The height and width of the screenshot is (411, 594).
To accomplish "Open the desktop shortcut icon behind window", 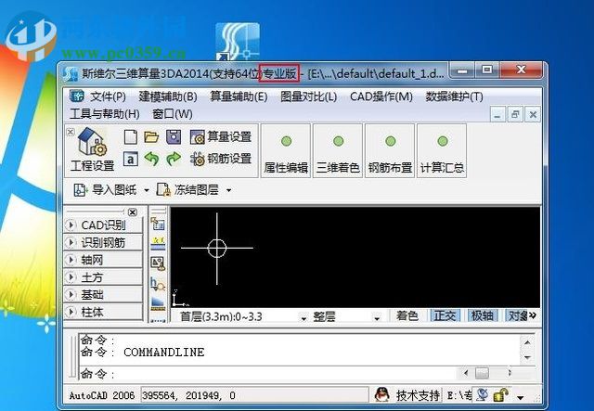I will [238, 42].
